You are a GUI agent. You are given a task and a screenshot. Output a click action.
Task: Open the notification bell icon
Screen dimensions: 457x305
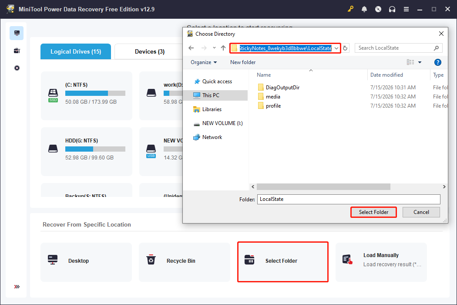[364, 9]
